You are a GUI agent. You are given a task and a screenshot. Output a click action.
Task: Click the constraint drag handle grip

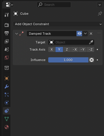(x=99, y=34)
